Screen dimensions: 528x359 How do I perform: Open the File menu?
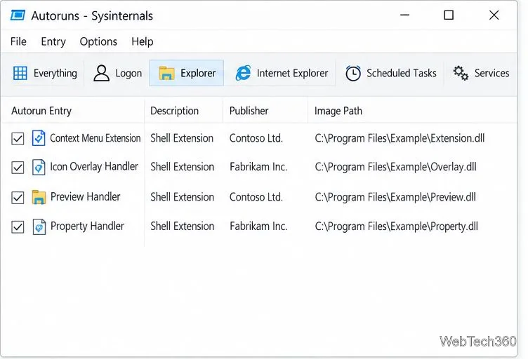tap(18, 41)
